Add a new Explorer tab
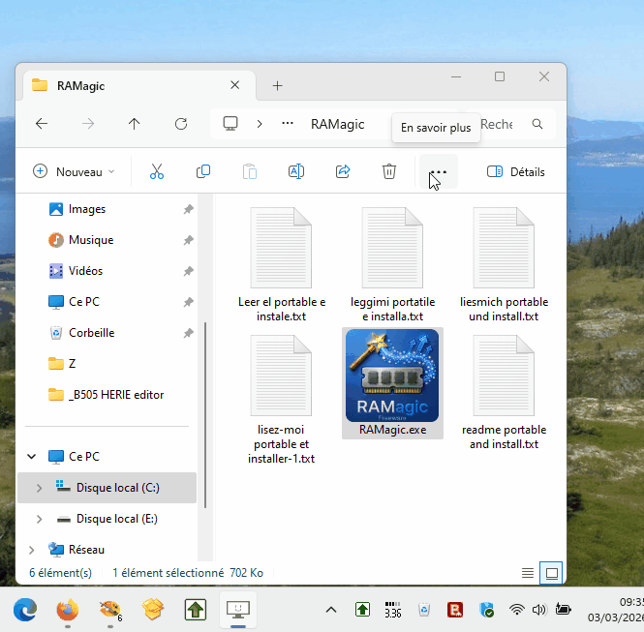Image resolution: width=644 pixels, height=632 pixels. coord(277,85)
